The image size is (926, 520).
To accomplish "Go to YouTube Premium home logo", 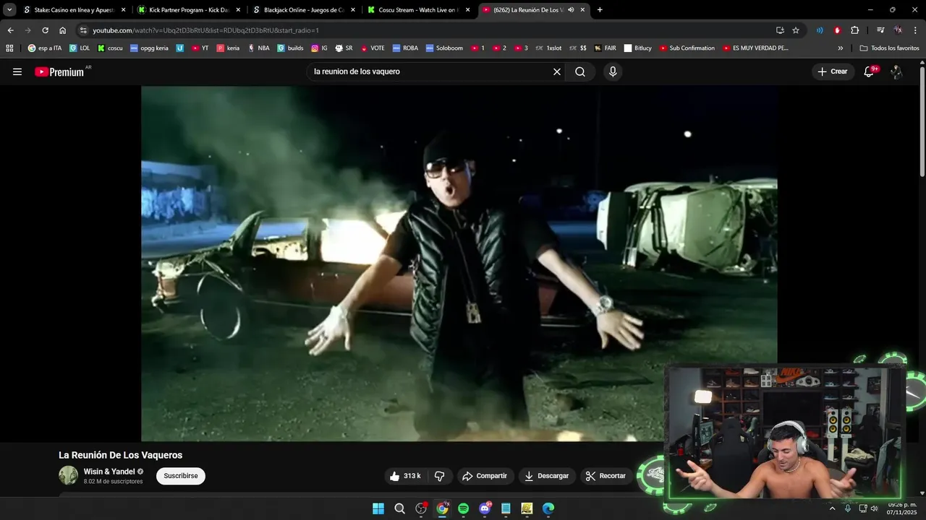I will click(59, 71).
